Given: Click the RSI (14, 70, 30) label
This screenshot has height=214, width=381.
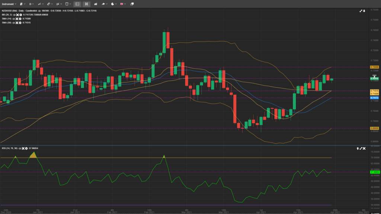Looking at the screenshot, I should pyautogui.click(x=10, y=148).
